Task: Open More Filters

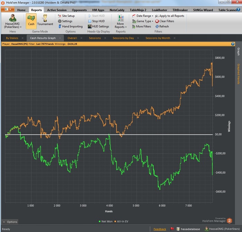Action: pyautogui.click(x=141, y=26)
